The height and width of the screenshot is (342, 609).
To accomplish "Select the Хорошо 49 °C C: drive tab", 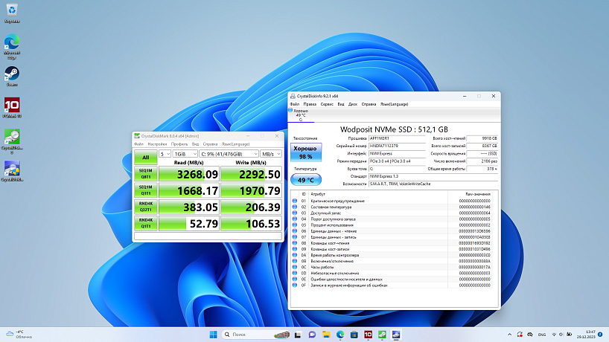I will tap(301, 115).
